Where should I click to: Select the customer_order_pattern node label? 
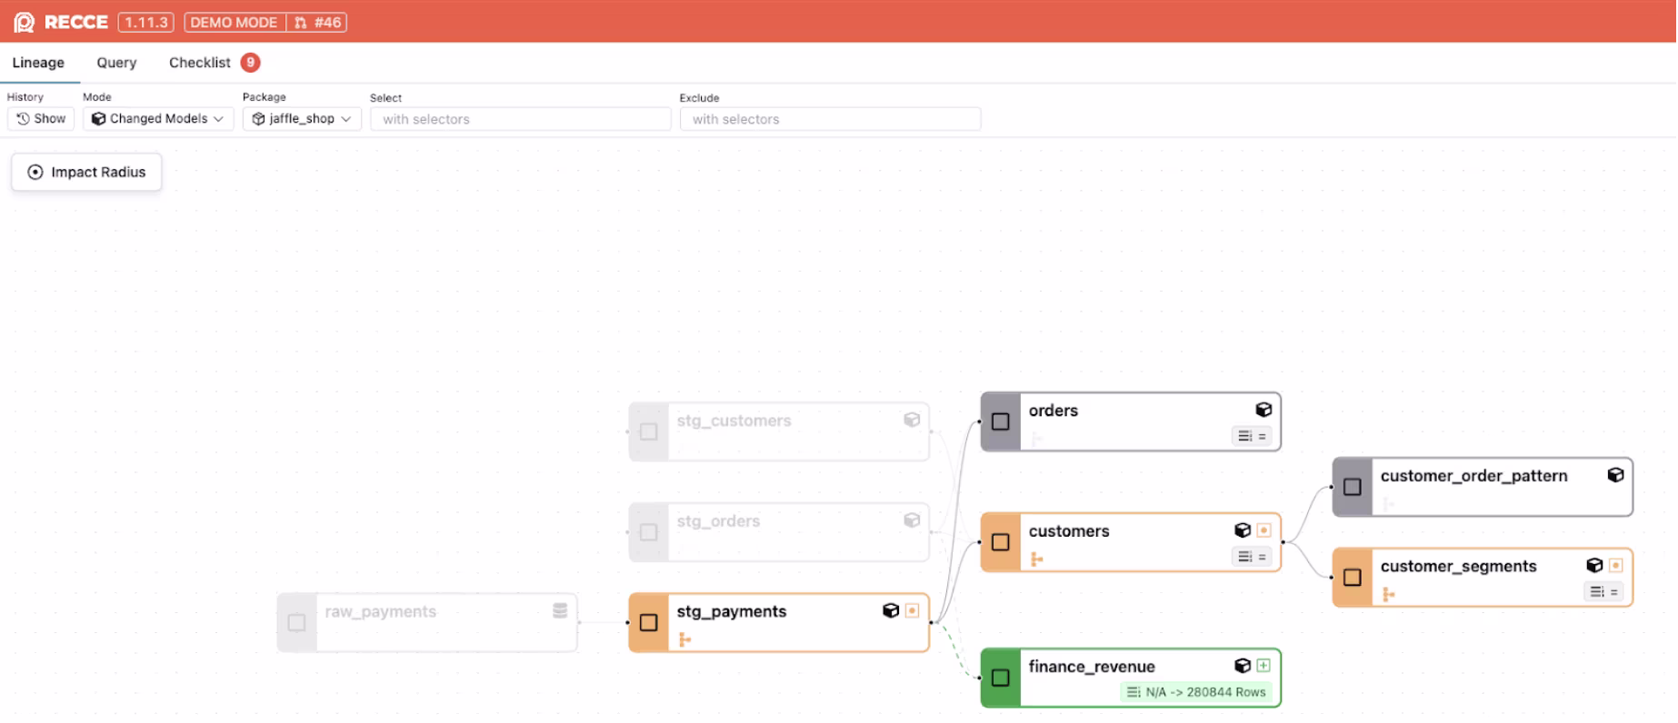point(1474,476)
